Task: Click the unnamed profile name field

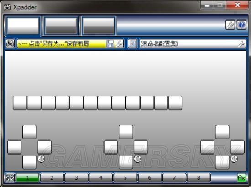Action: click(x=188, y=43)
